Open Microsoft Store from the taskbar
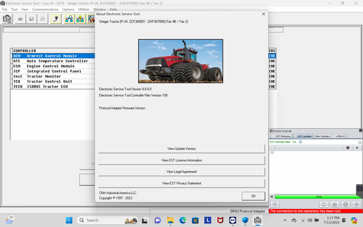 tap(195, 220)
